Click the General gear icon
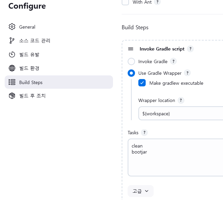The height and width of the screenshot is (200, 223). [12, 27]
